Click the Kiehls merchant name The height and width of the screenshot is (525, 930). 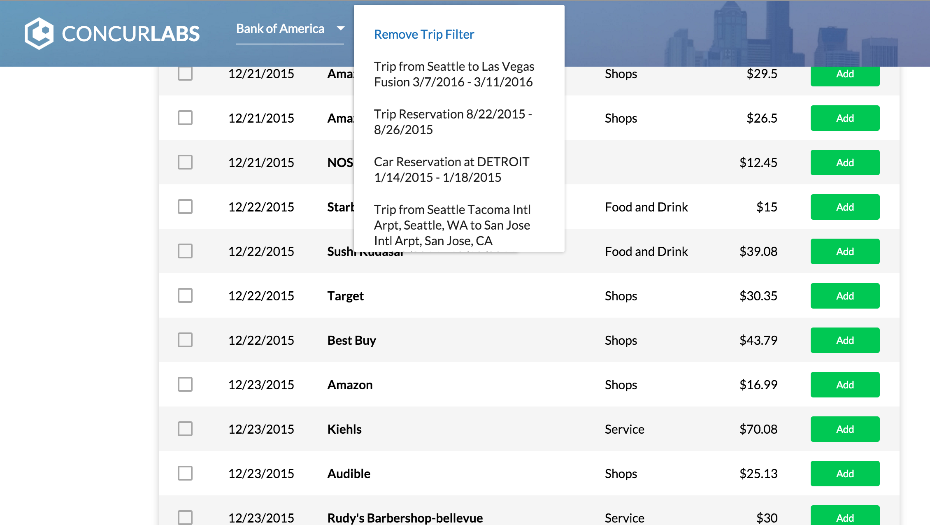(x=344, y=429)
